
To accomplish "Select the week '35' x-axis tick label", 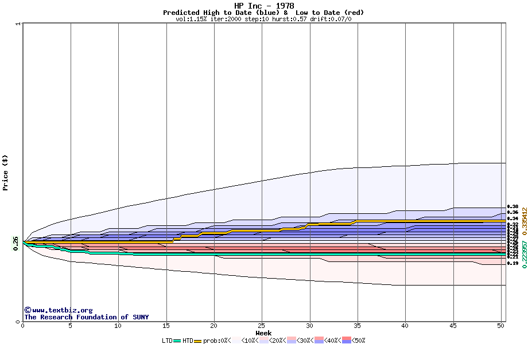I will 358,326.
